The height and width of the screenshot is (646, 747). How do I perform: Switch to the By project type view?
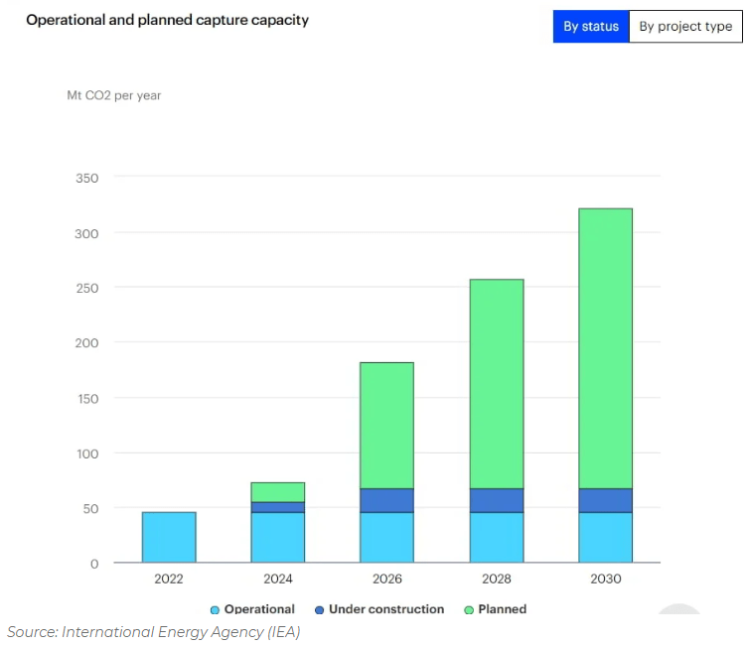685,27
